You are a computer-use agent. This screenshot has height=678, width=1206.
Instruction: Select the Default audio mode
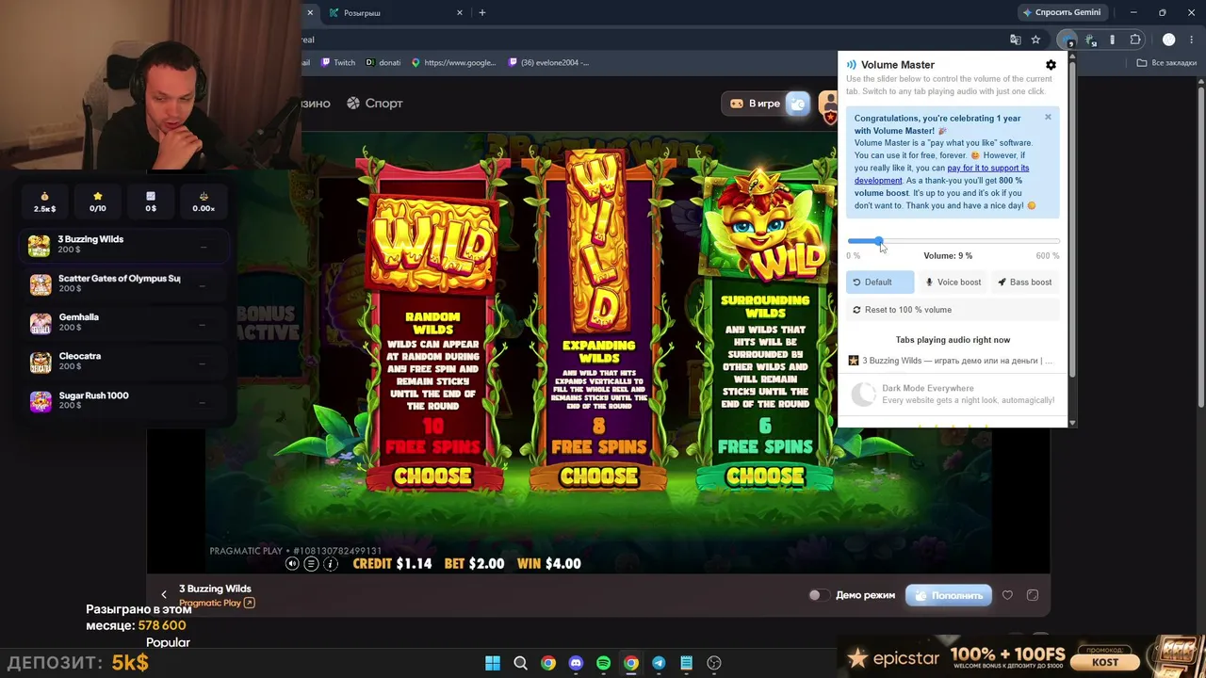click(879, 282)
